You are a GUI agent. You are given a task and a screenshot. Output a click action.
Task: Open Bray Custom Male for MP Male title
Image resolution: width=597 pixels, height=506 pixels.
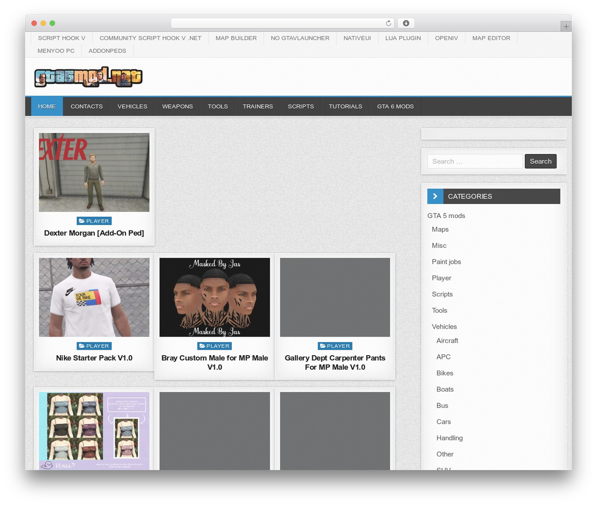[x=215, y=363]
